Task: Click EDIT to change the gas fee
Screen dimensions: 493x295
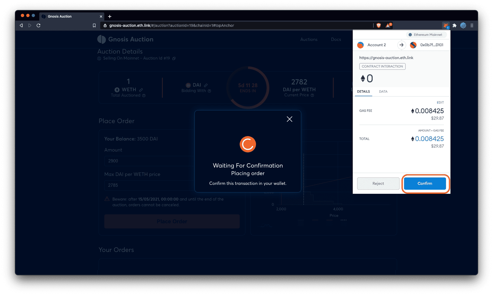Action: 440,102
